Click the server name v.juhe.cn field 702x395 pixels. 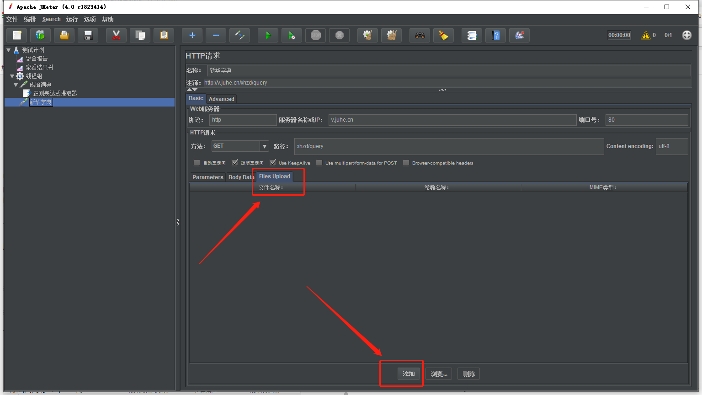click(452, 120)
